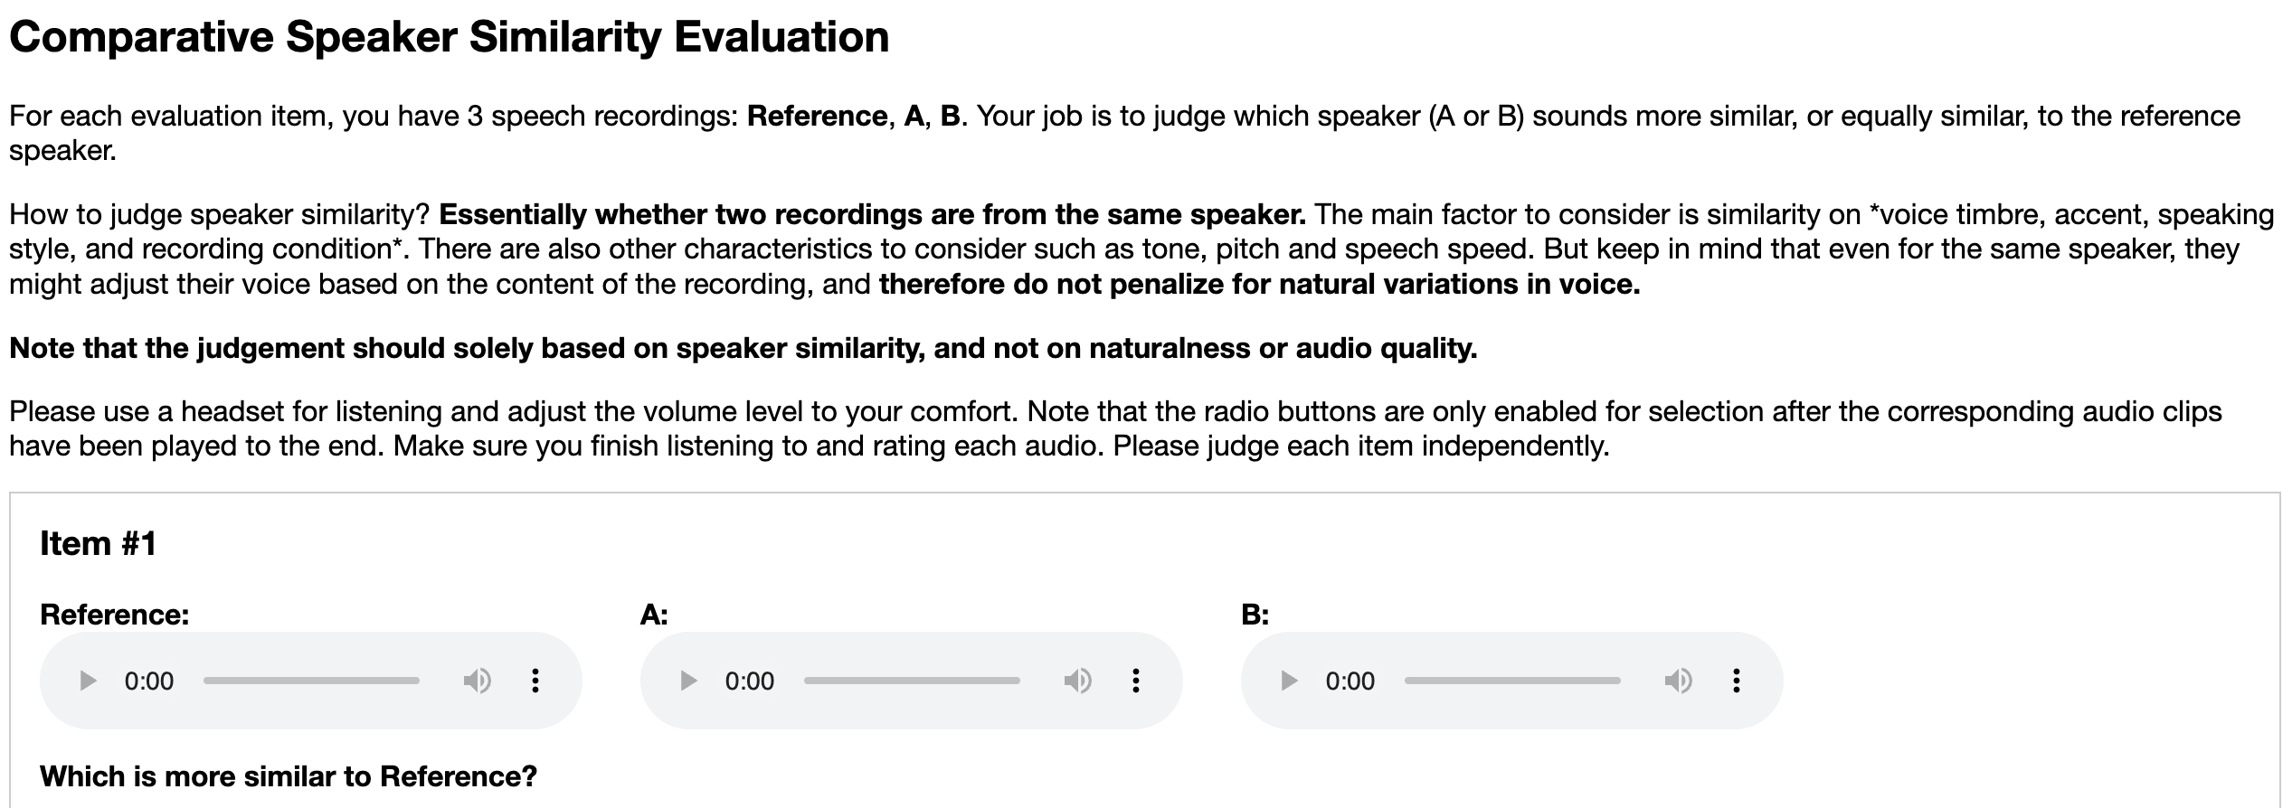Image resolution: width=2292 pixels, height=808 pixels.
Task: Open three-dot menu on player A
Action: coord(1136,681)
